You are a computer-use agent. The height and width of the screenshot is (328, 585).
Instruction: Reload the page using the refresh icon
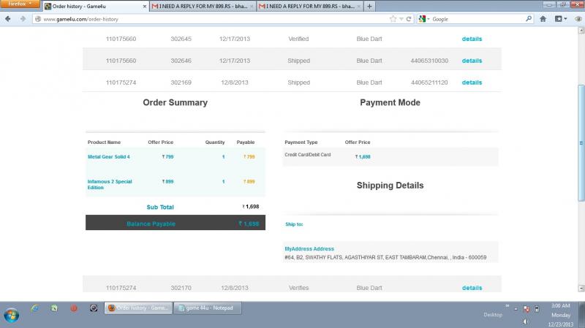pos(409,19)
